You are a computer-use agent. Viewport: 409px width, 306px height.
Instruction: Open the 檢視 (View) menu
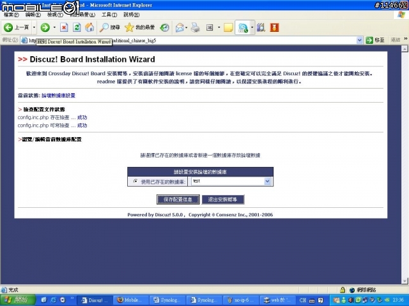pyautogui.click(x=55, y=15)
